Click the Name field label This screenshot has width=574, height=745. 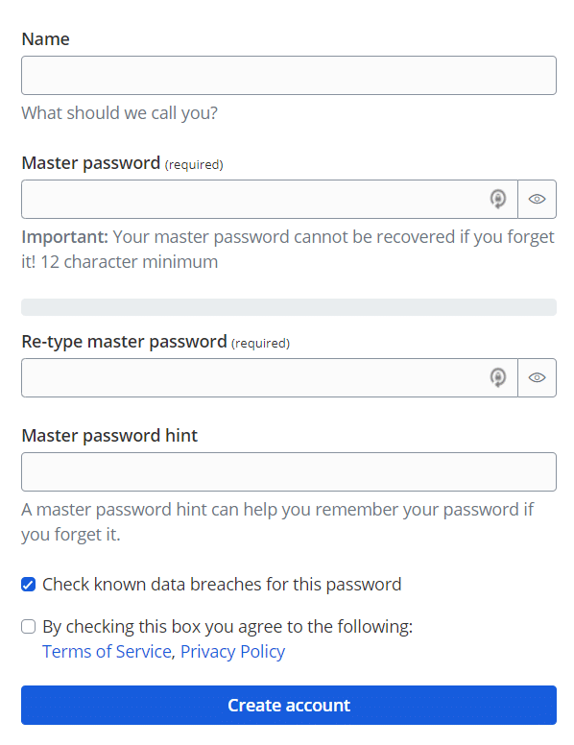(46, 39)
